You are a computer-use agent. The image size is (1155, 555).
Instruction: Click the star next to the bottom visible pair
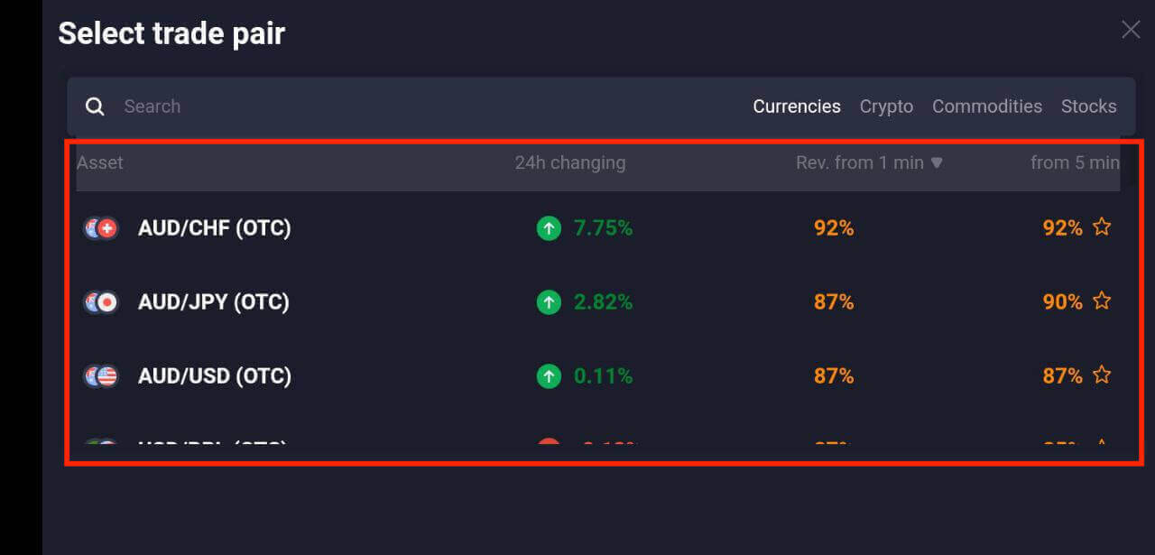pos(1102,444)
